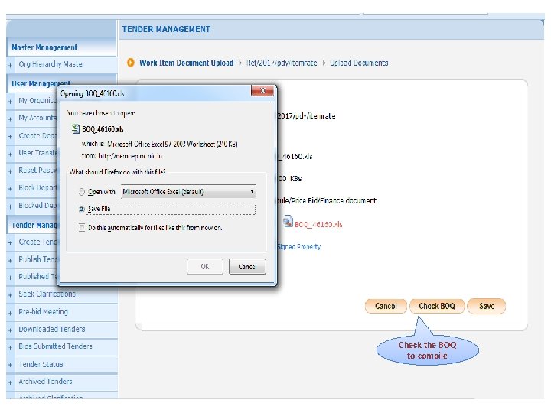Expand the plus beside Archived Tenders

(11, 382)
